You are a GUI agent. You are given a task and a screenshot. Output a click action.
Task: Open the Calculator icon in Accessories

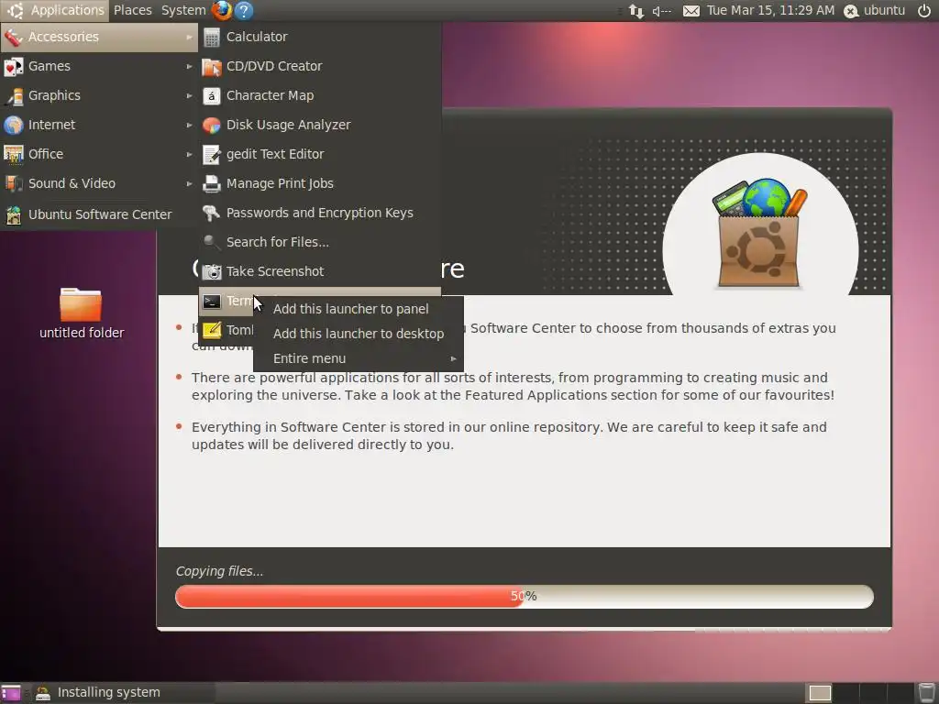(x=212, y=37)
